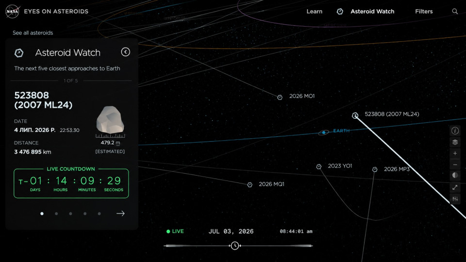Select second pagination dot
The width and height of the screenshot is (466, 262).
pyautogui.click(x=56, y=213)
